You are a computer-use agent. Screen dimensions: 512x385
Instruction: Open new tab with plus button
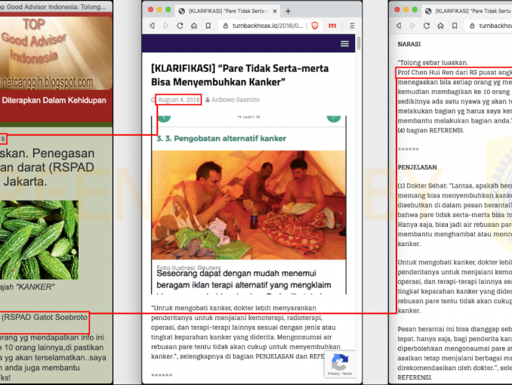click(x=288, y=11)
